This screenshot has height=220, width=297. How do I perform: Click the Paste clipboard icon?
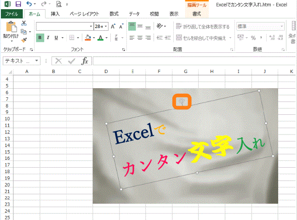(x=11, y=27)
